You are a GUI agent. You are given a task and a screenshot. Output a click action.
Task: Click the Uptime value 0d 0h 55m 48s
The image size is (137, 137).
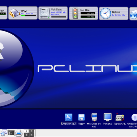[x=119, y=15]
